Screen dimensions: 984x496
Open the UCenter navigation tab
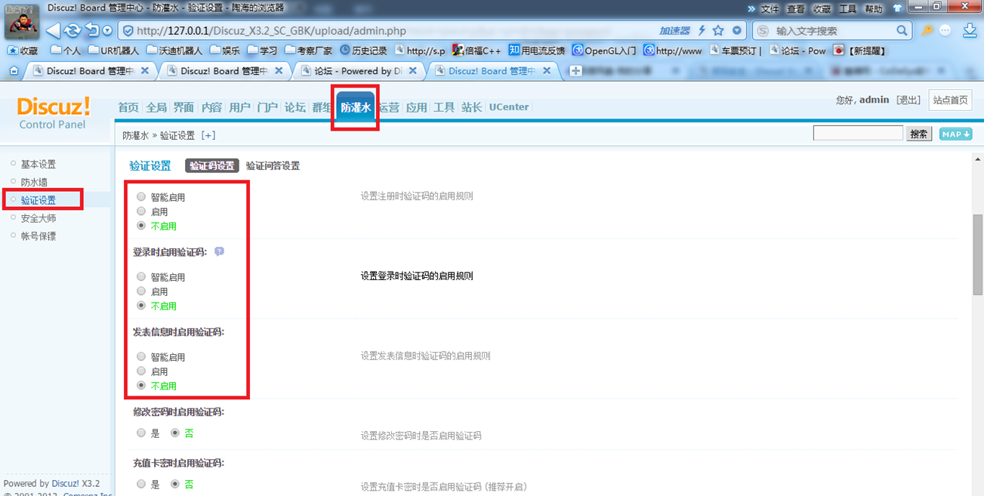point(509,107)
